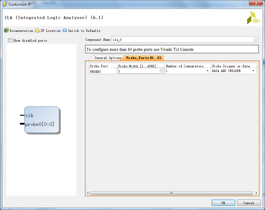Select the PROBE0 row cell

click(103, 71)
